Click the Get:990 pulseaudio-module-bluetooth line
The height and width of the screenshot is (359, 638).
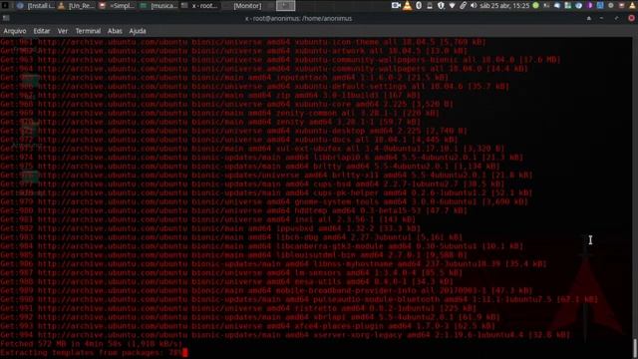click(x=299, y=299)
